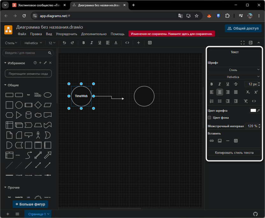Click the undo arrow in the toolbar
The width and height of the screenshot is (265, 218).
pos(64,43)
